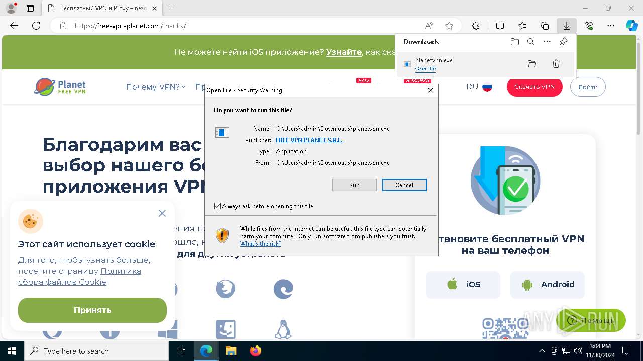Open the Edge profile avatar
The height and width of the screenshot is (361, 643).
tap(11, 8)
